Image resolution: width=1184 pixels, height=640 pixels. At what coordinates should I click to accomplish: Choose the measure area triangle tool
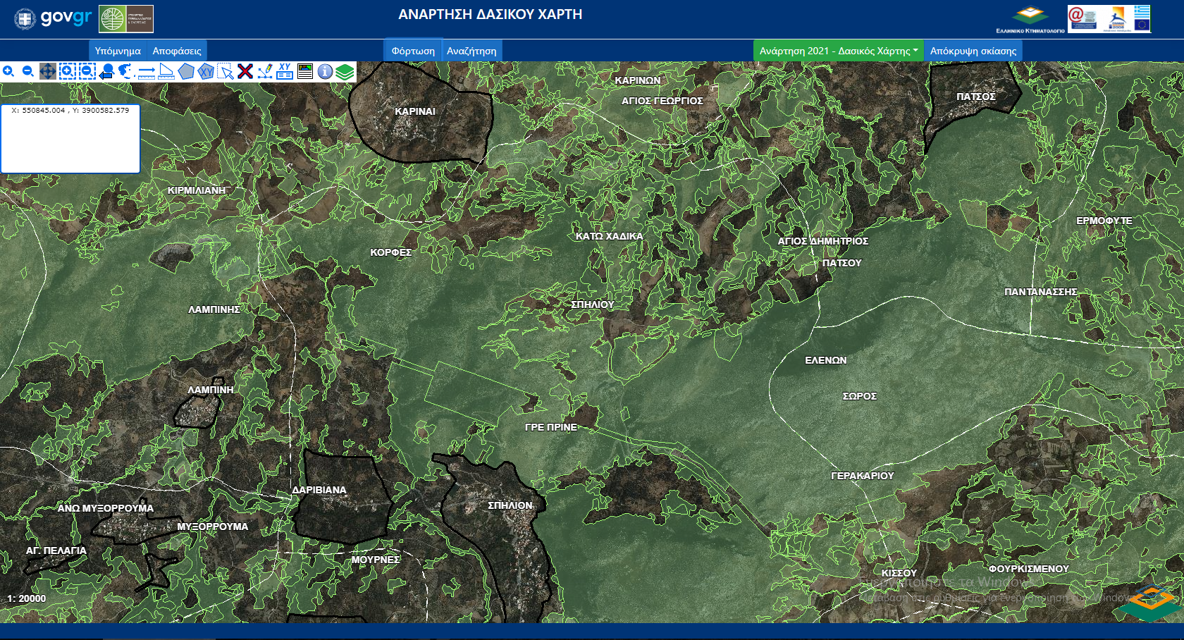click(166, 71)
